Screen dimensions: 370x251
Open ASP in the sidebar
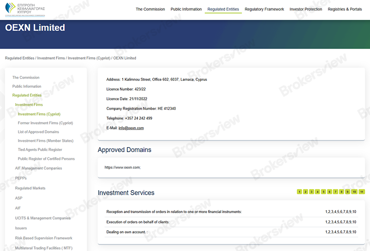point(18,198)
